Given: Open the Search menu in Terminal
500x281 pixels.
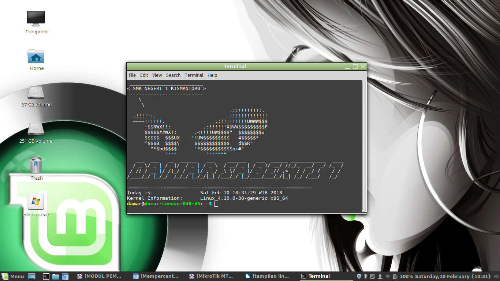Looking at the screenshot, I should (173, 75).
